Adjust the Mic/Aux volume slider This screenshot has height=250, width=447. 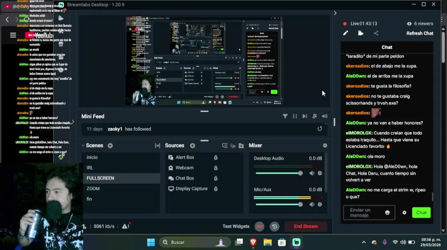pos(279,205)
